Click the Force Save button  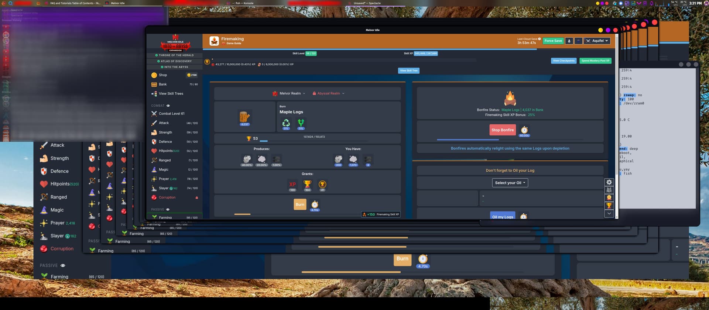tap(553, 41)
